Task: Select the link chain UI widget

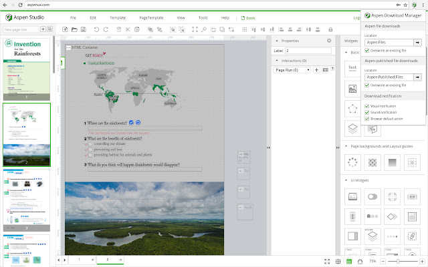Action: [x=412, y=236]
